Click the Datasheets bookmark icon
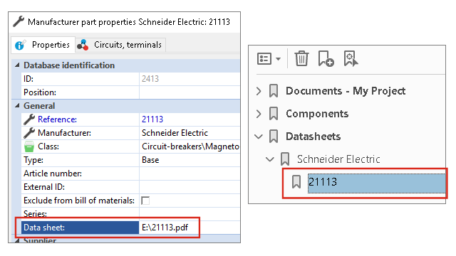The height and width of the screenshot is (256, 456). pyautogui.click(x=274, y=137)
